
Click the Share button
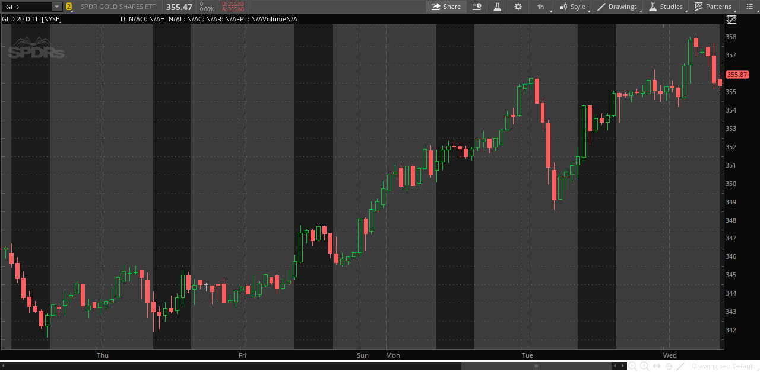point(446,7)
